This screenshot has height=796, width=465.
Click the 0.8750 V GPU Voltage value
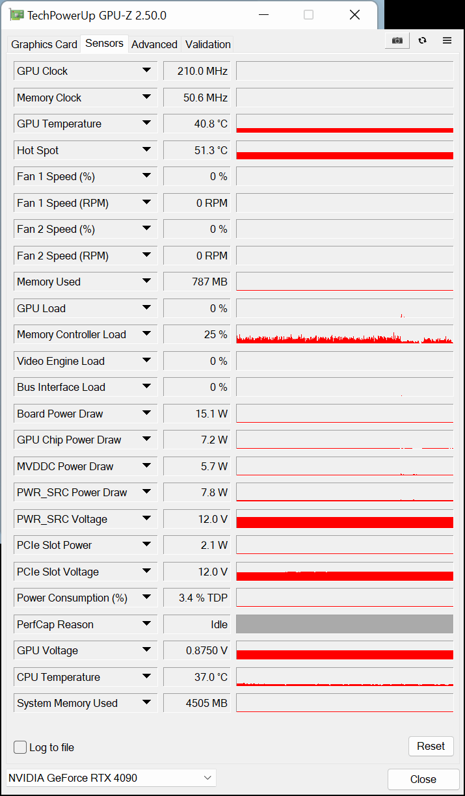click(197, 650)
